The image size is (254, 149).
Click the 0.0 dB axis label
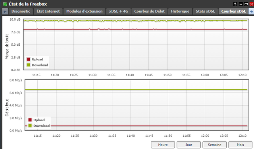16,70
